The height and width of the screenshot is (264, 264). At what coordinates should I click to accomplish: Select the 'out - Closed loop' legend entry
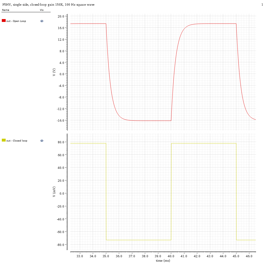tap(17, 141)
